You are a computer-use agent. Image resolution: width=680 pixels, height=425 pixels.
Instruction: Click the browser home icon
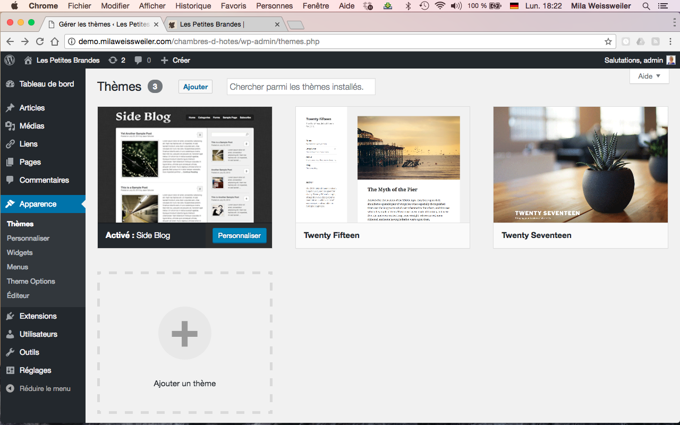click(x=55, y=41)
